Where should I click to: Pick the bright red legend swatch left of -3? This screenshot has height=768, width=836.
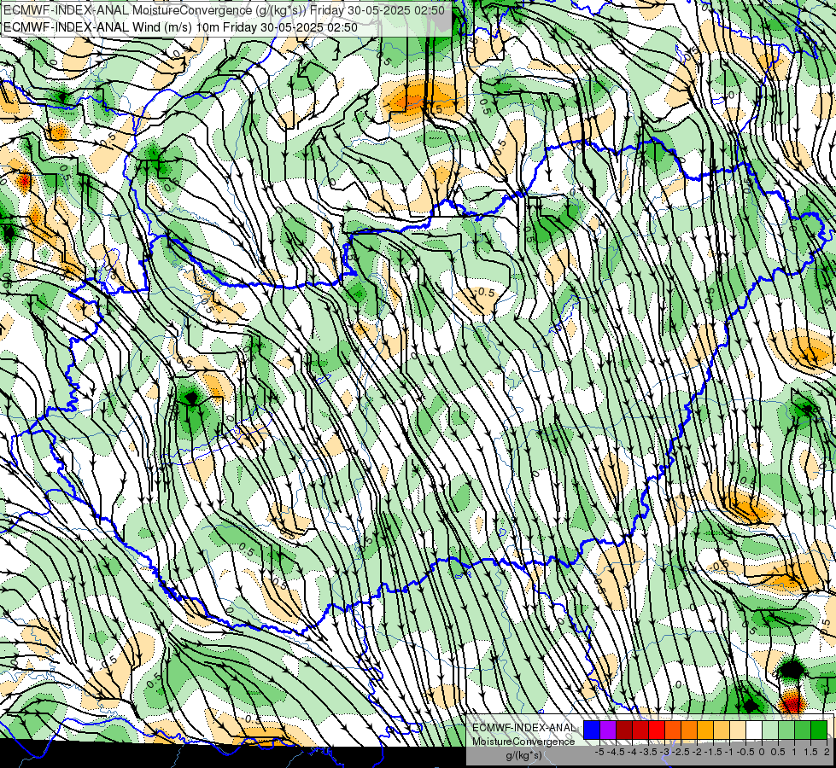[657, 730]
